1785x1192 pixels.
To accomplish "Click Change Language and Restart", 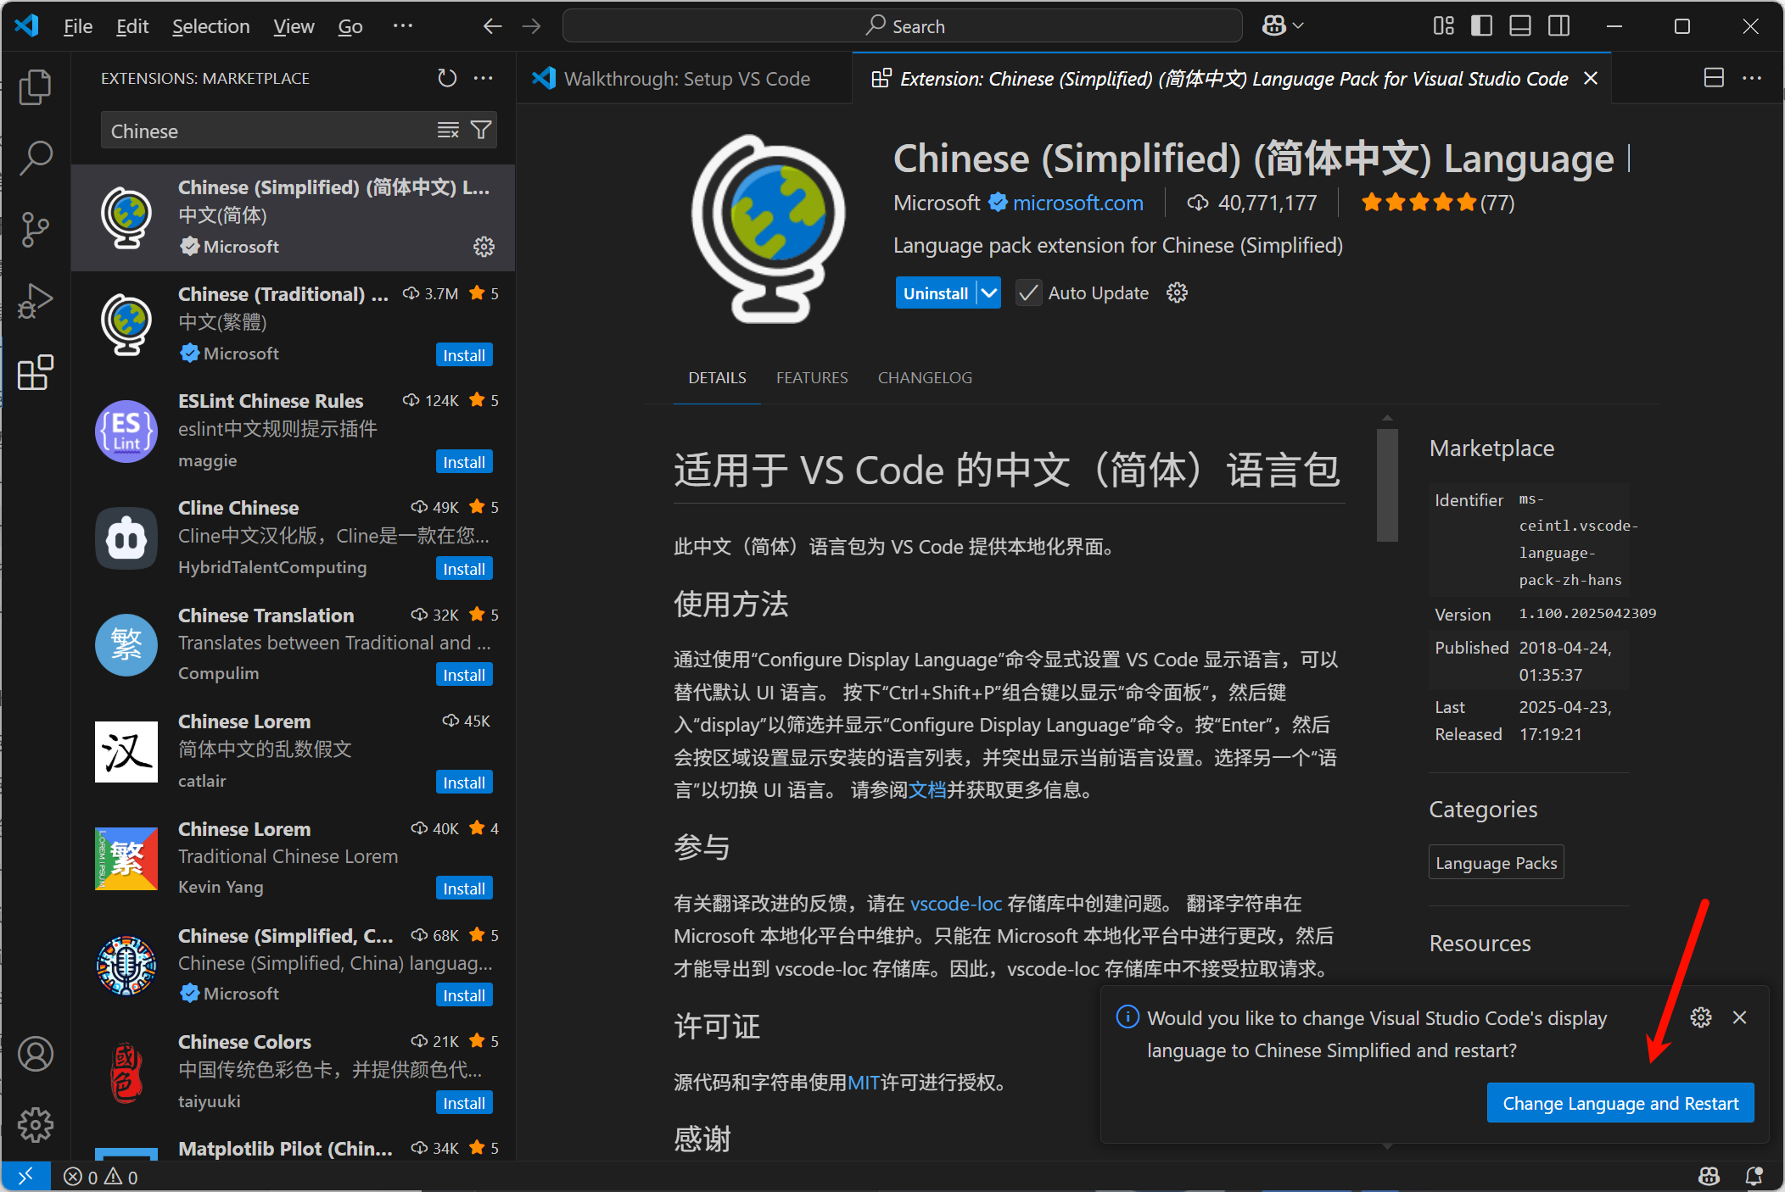I will [1620, 1103].
